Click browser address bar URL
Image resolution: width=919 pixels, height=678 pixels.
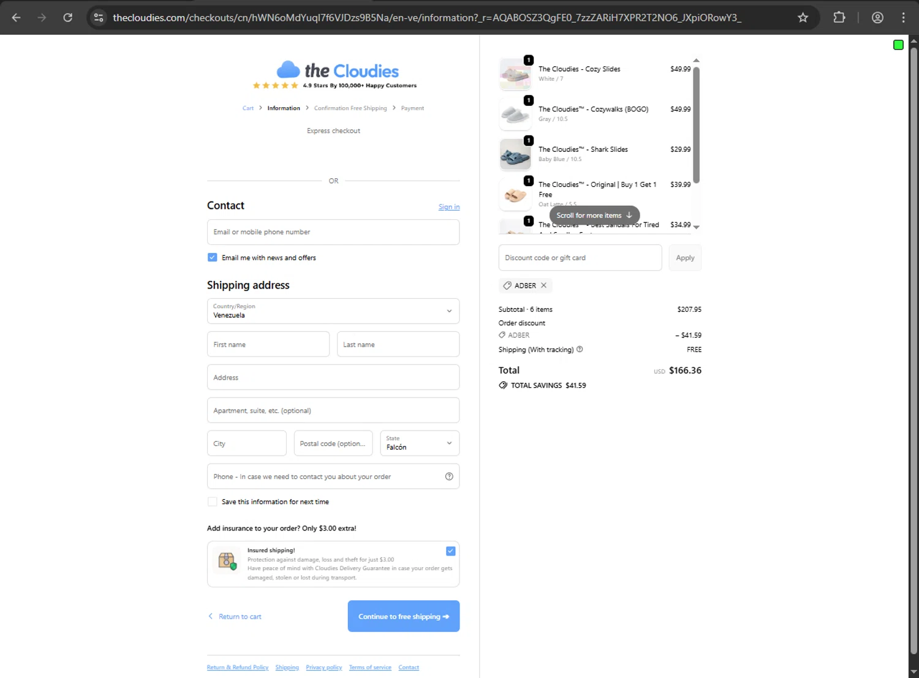tap(427, 18)
